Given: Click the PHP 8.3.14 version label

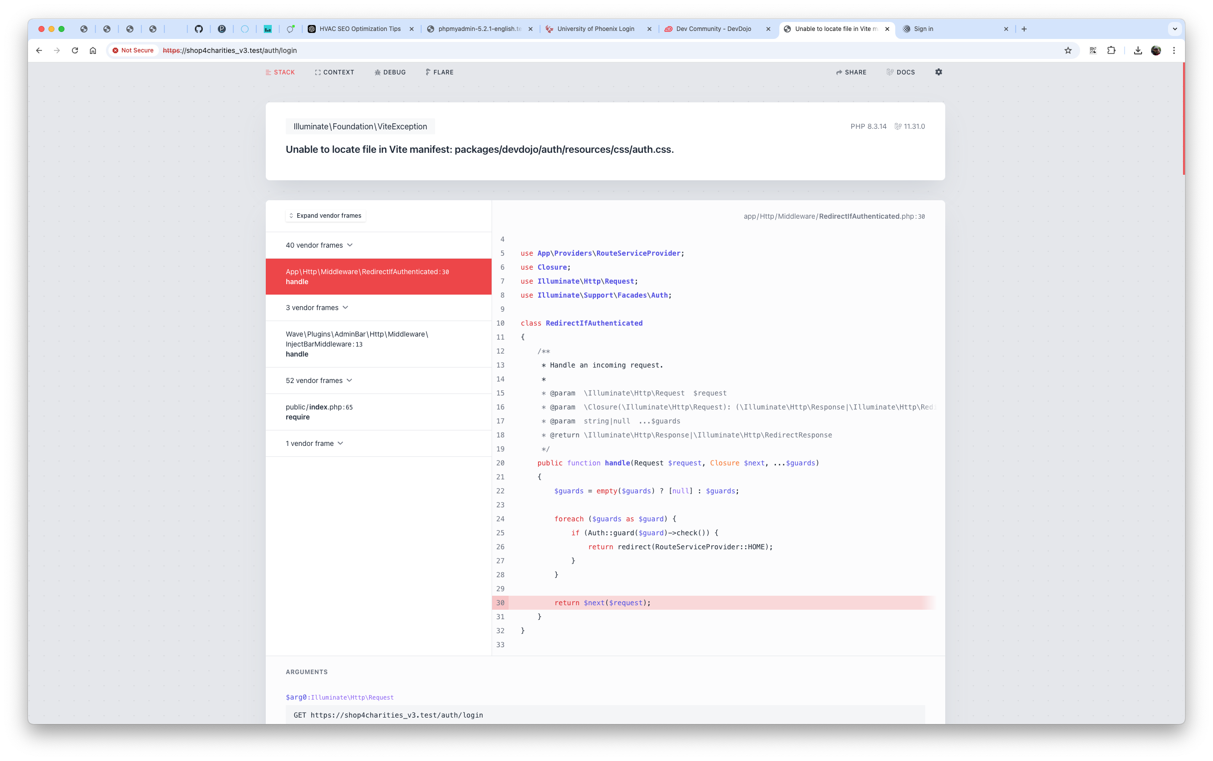Looking at the screenshot, I should (x=868, y=126).
